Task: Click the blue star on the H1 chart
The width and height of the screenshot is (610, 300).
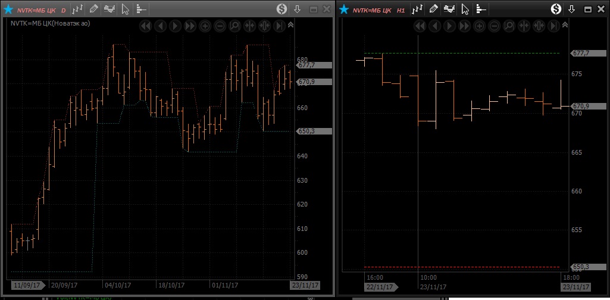Action: pyautogui.click(x=344, y=10)
